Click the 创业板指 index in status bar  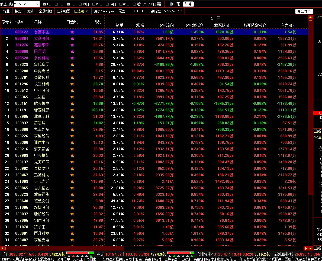coord(205,255)
